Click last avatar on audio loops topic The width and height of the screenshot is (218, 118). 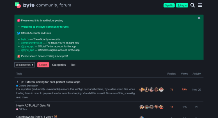point(161,90)
